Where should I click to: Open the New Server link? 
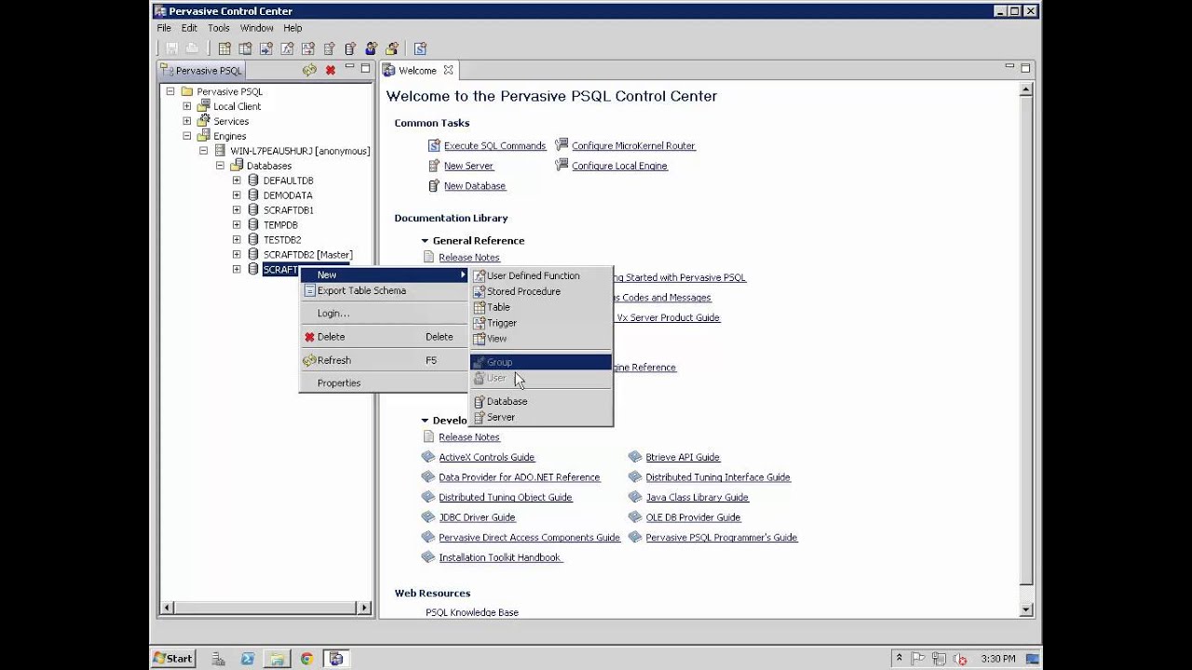click(x=468, y=166)
